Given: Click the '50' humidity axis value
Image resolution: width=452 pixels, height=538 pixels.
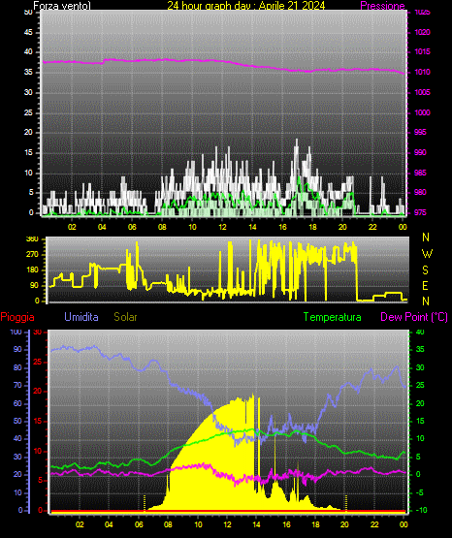Looking at the screenshot, I should click(x=17, y=421).
